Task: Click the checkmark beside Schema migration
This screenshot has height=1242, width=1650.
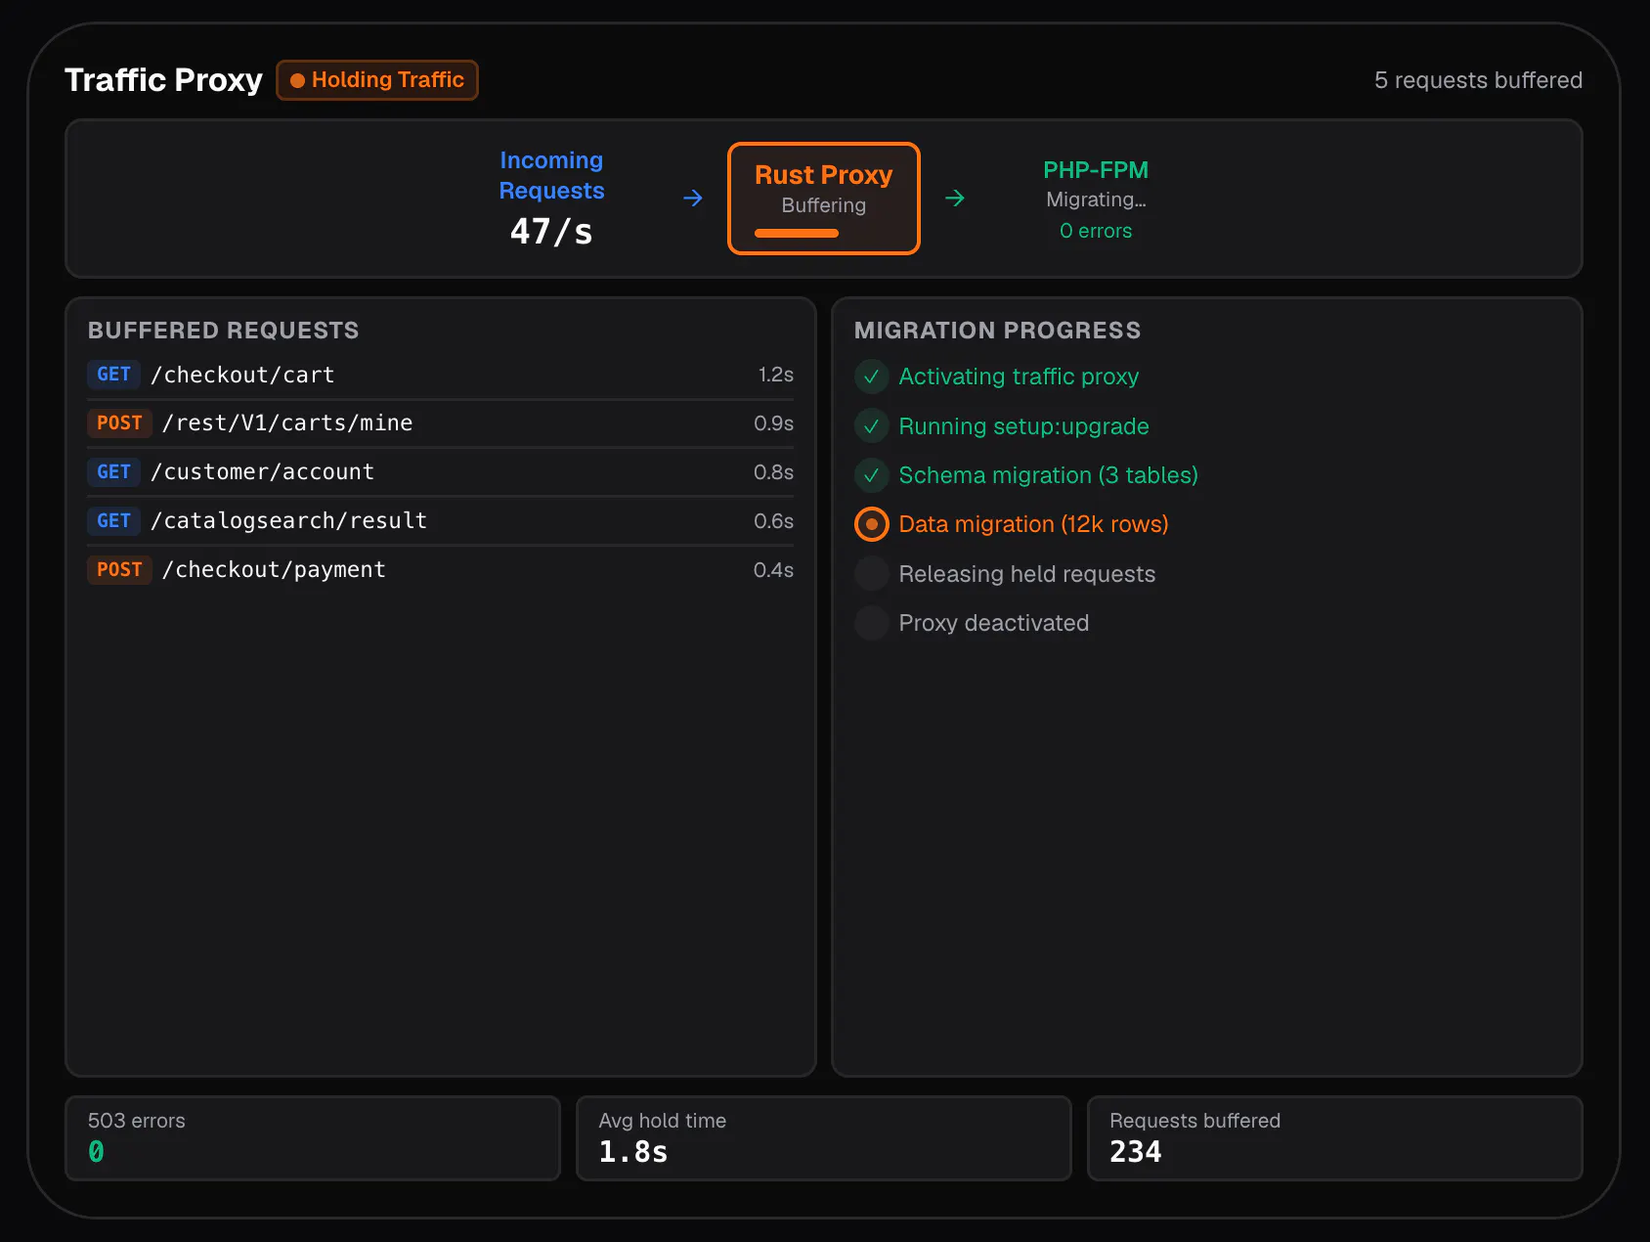Action: coord(872,475)
